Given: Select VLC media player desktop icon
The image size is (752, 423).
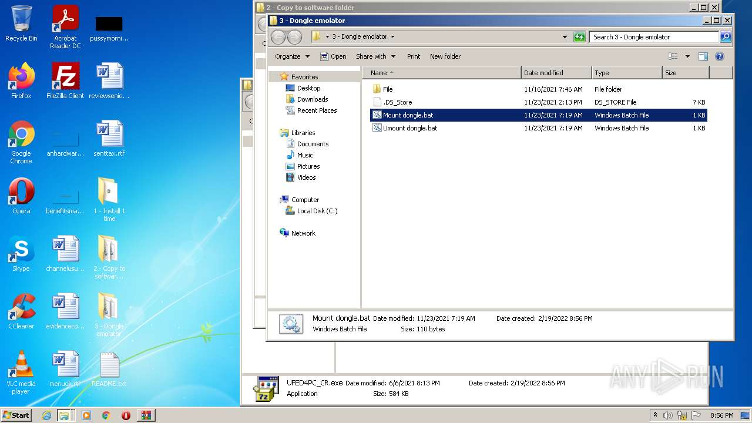Looking at the screenshot, I should (x=21, y=372).
